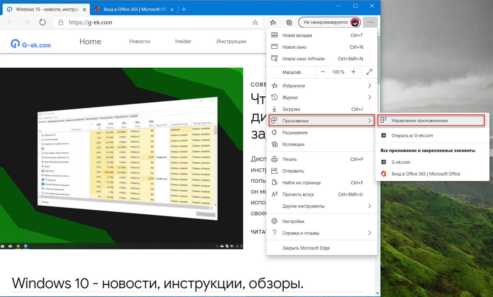Open the Favorites toolbar icon
The width and height of the screenshot is (493, 297).
click(273, 22)
